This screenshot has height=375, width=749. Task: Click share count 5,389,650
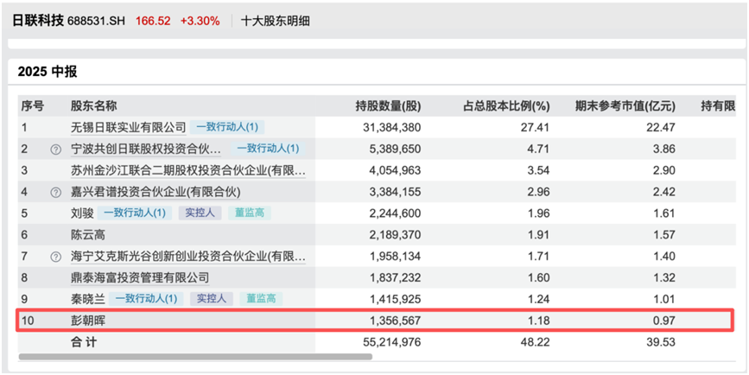pos(395,149)
